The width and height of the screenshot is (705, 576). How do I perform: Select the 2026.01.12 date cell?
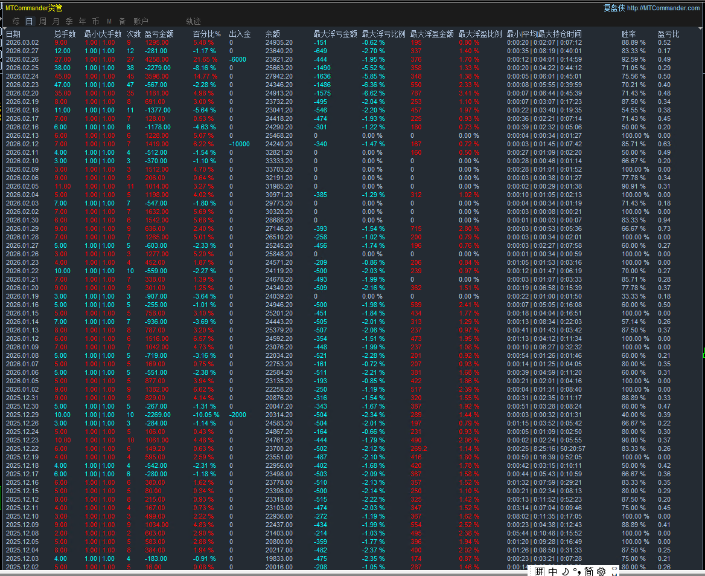[22, 338]
